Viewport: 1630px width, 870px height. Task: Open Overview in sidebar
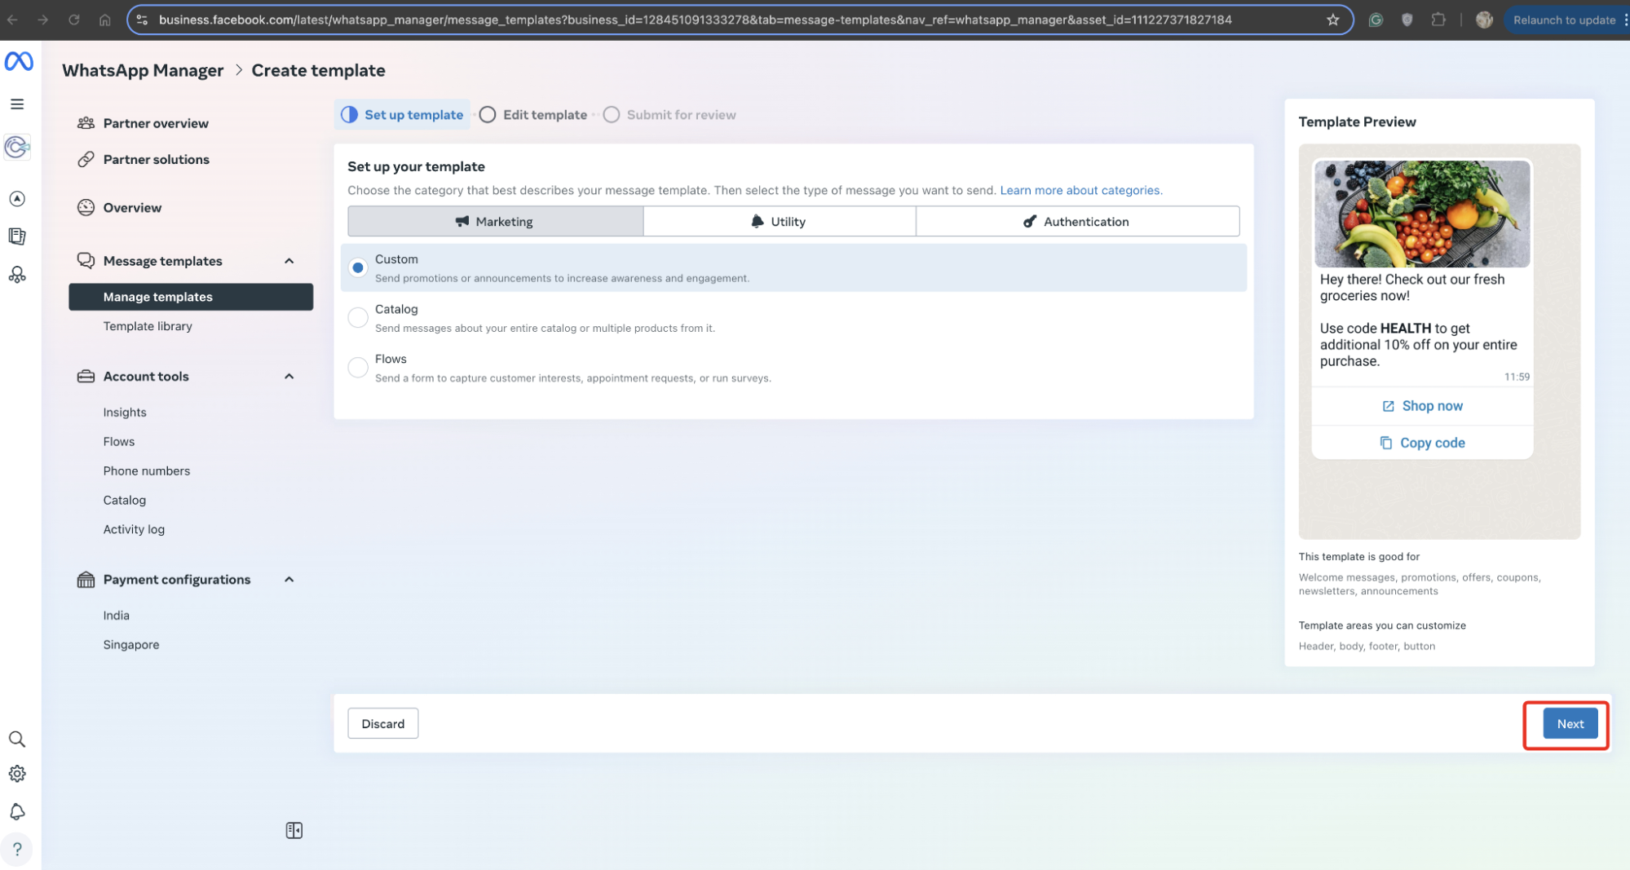coord(132,208)
